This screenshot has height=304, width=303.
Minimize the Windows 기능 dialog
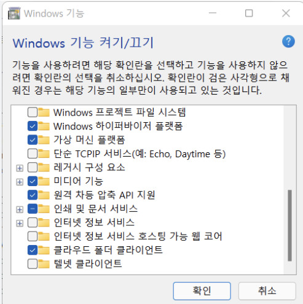click(x=213, y=13)
